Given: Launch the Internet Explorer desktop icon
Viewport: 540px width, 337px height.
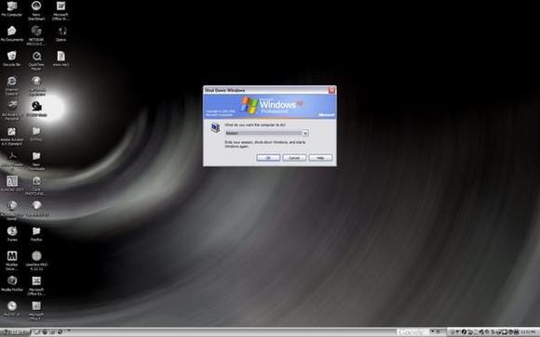Looking at the screenshot, I should pyautogui.click(x=12, y=85).
